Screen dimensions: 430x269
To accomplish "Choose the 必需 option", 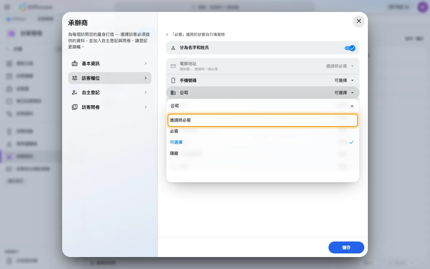I will (262, 131).
